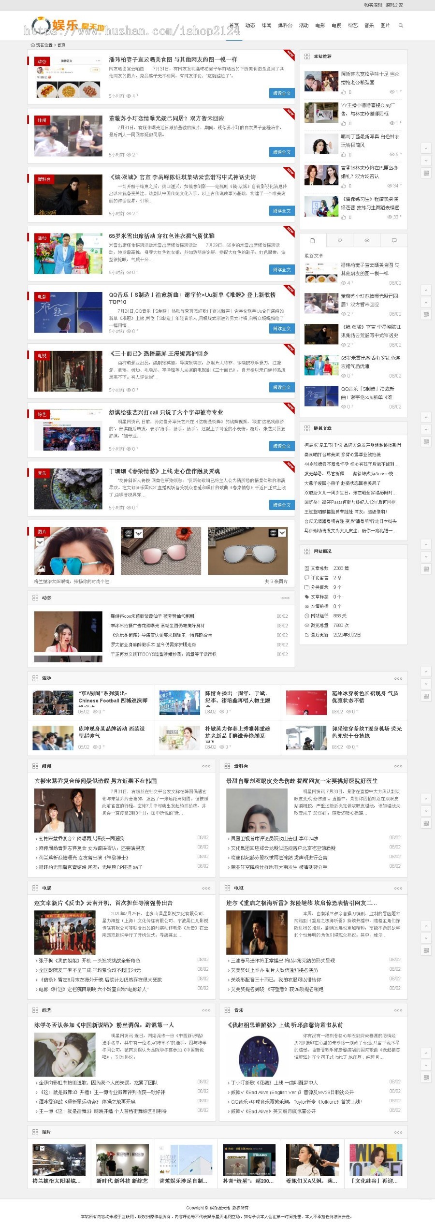
Task: Open 范冰冰穿粉色长裙现身 in 活动 section
Action: pyautogui.click(x=365, y=697)
